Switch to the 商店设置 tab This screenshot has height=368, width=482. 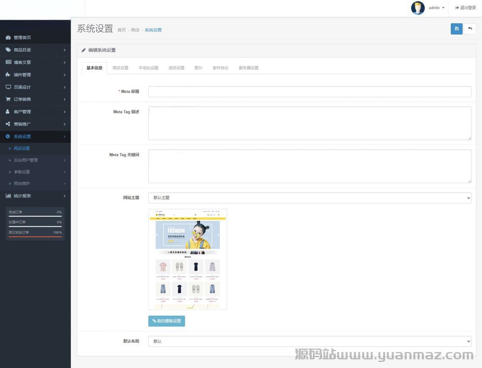pyautogui.click(x=120, y=68)
